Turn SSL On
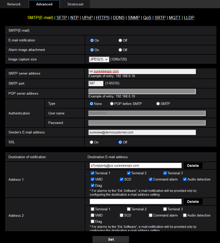This screenshot has height=243, width=220. pyautogui.click(x=91, y=142)
